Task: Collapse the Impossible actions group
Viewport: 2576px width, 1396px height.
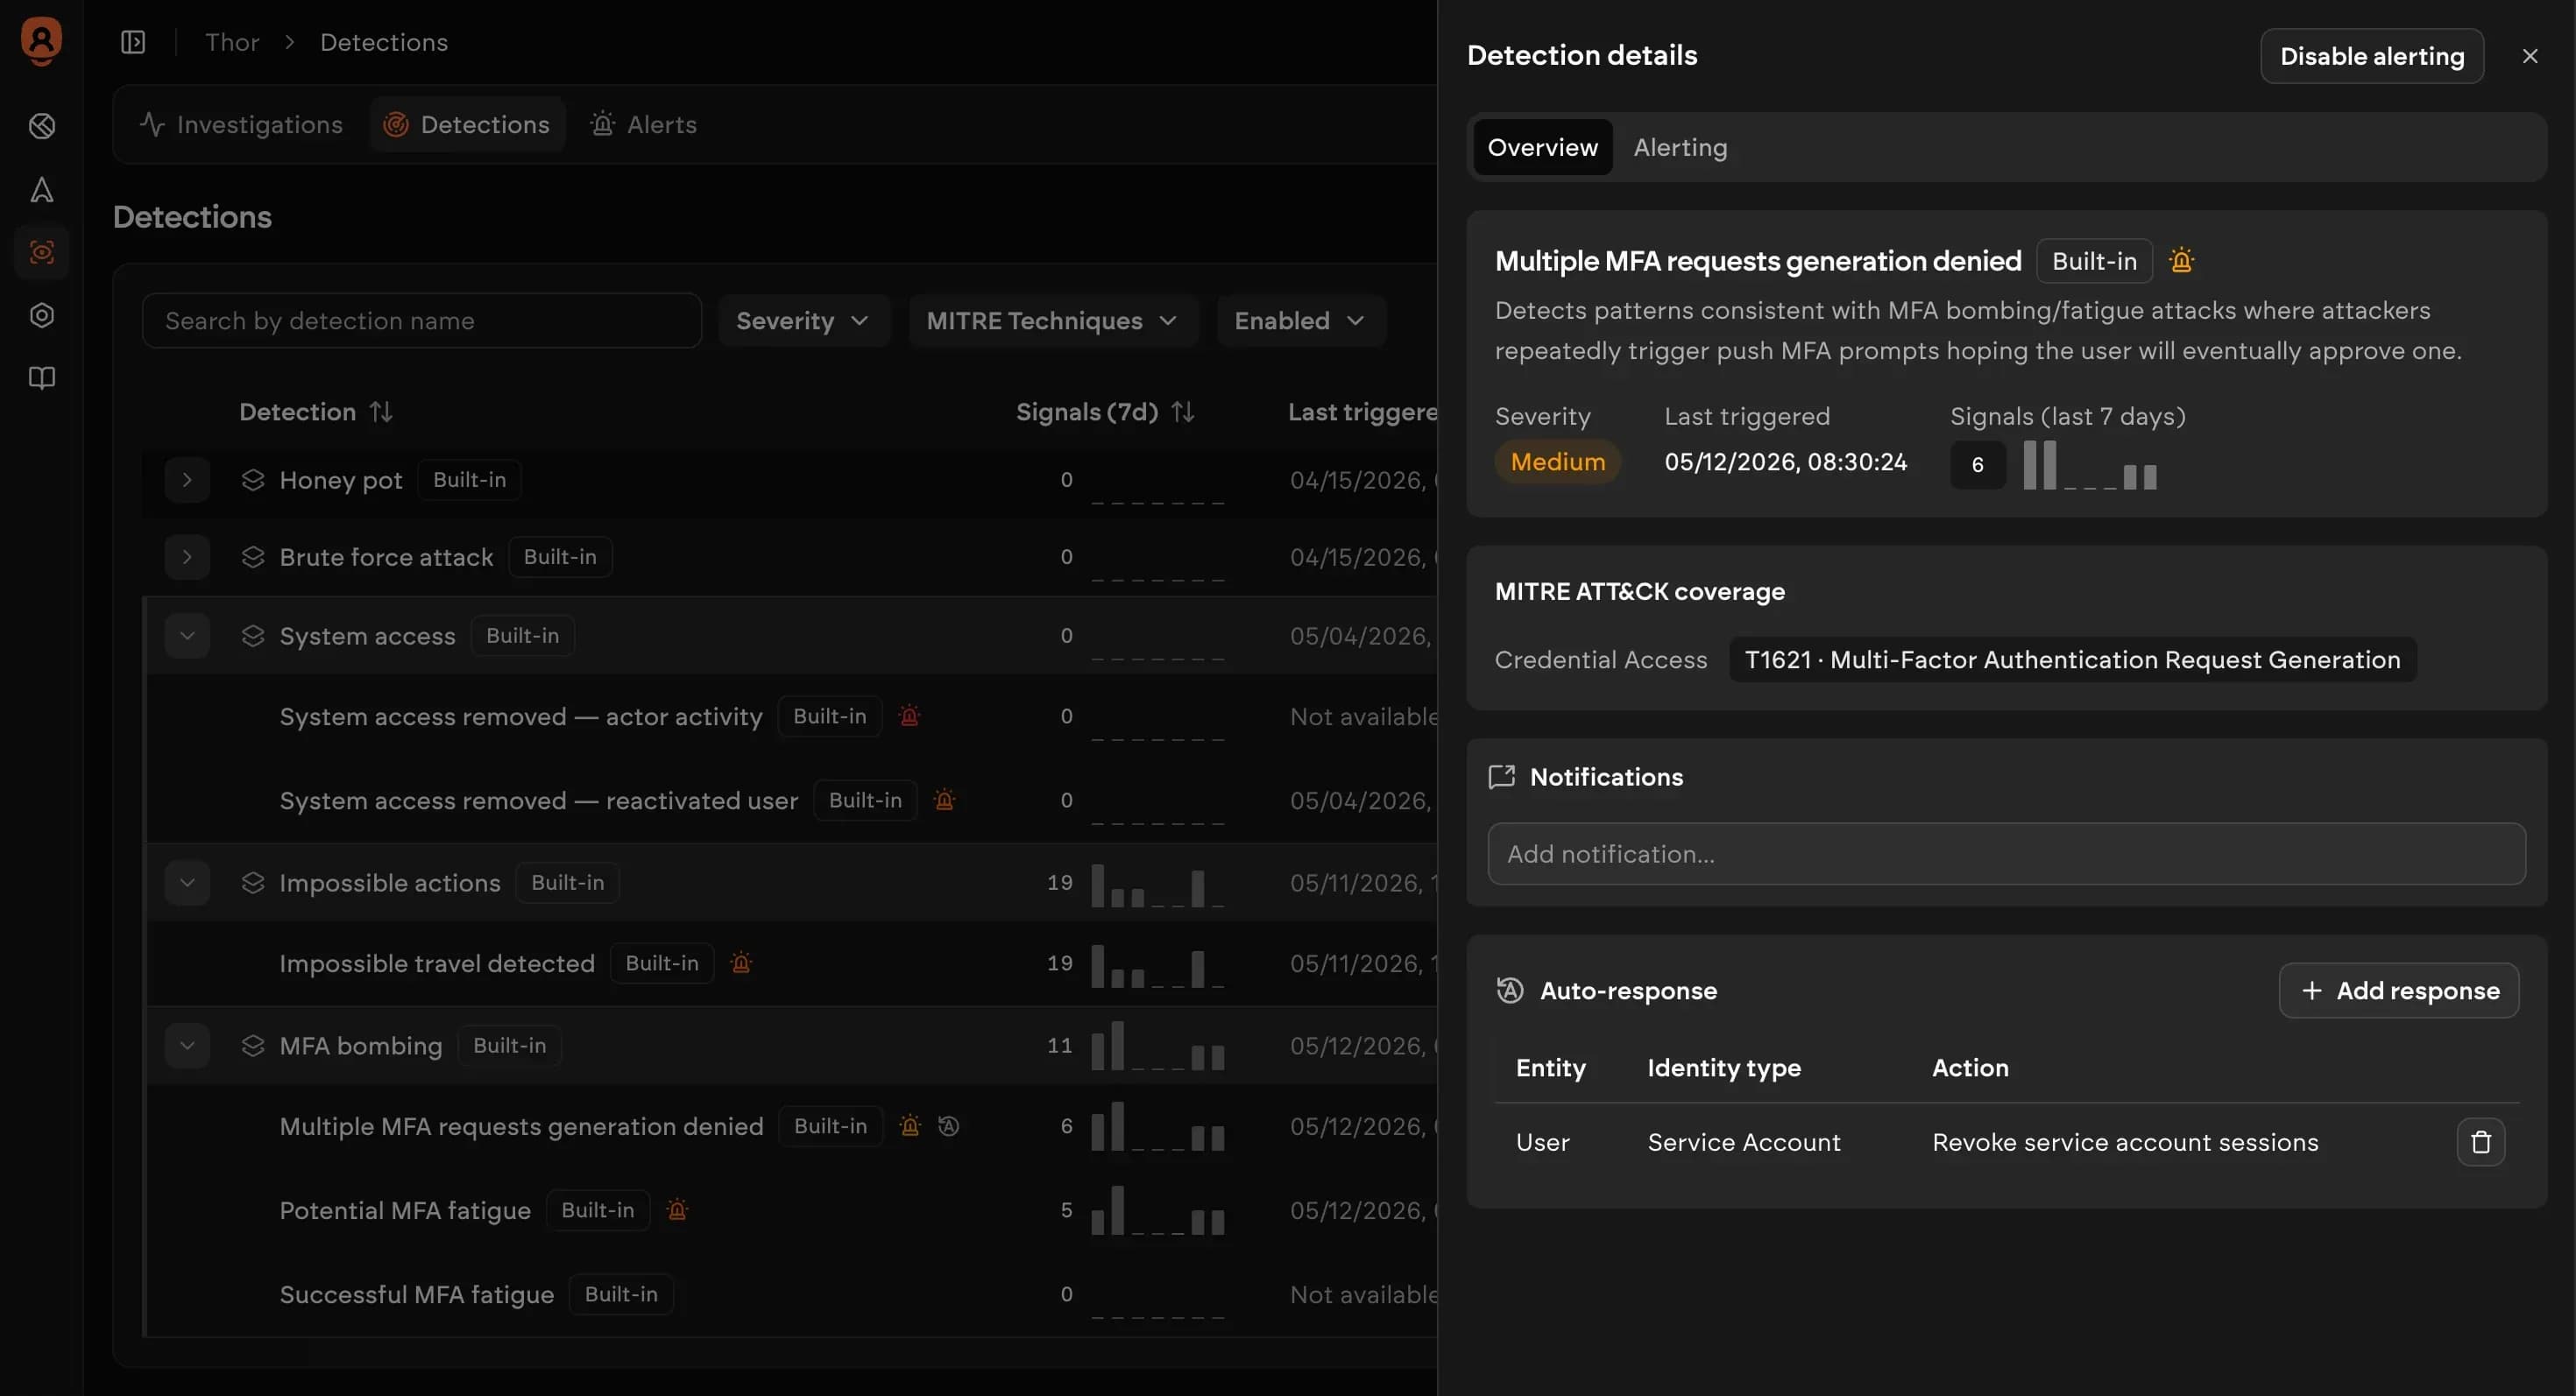Action: pyautogui.click(x=187, y=883)
